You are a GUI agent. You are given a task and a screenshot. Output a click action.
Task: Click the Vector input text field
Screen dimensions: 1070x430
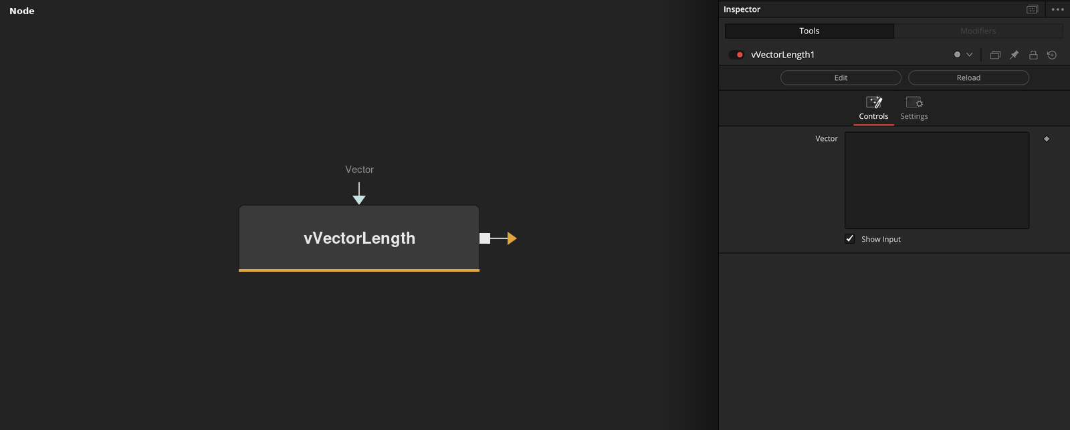pos(937,180)
